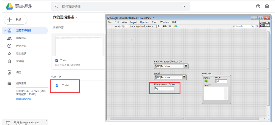Click the 新增 (New) button
This screenshot has width=275, height=125.
[x=16, y=20]
